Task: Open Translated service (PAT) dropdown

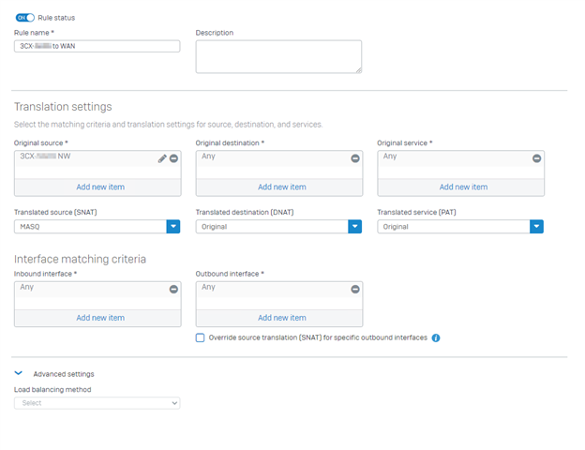Action: [x=460, y=227]
